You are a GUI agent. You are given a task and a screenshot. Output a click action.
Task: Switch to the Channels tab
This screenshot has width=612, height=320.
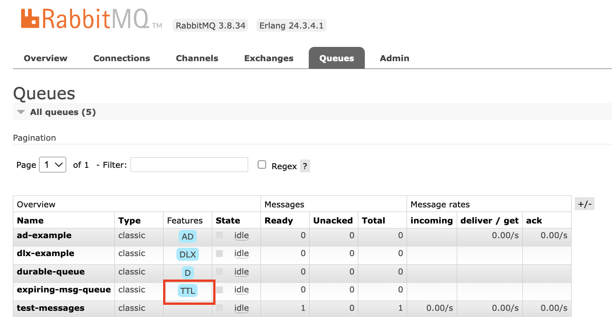[x=197, y=58]
